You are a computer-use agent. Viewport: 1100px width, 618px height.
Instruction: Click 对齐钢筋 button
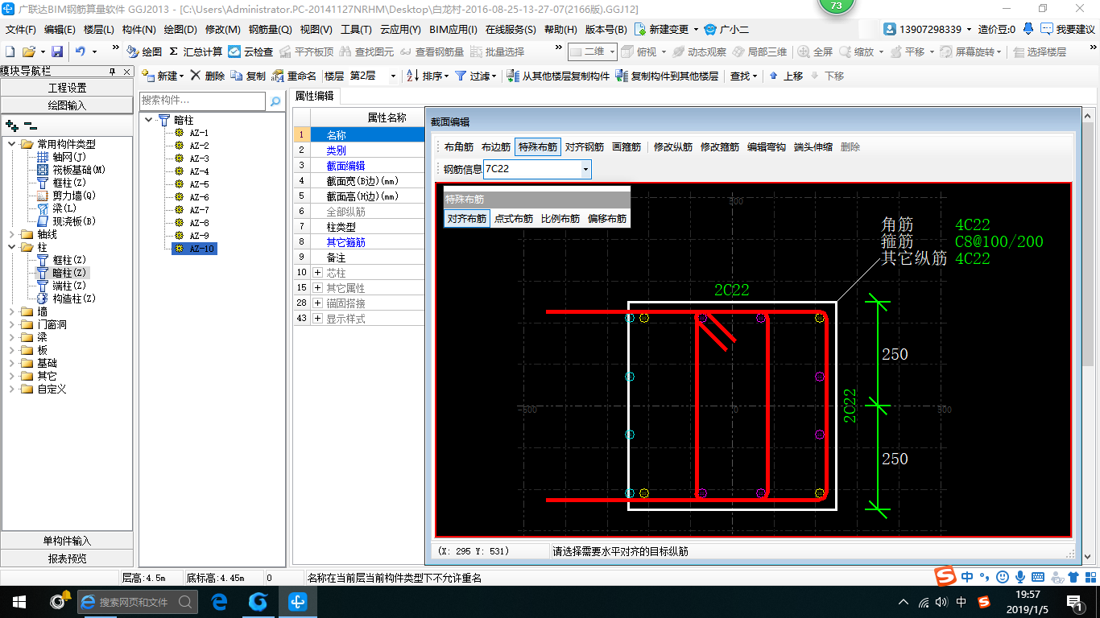[585, 147]
